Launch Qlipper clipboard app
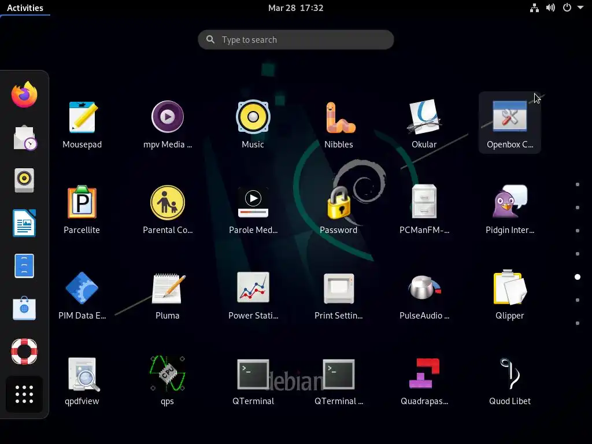592x444 pixels. (510, 295)
